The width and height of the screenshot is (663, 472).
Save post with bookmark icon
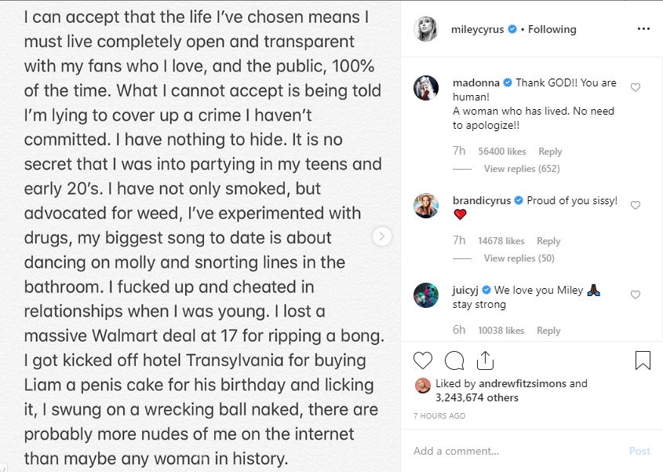click(x=643, y=360)
